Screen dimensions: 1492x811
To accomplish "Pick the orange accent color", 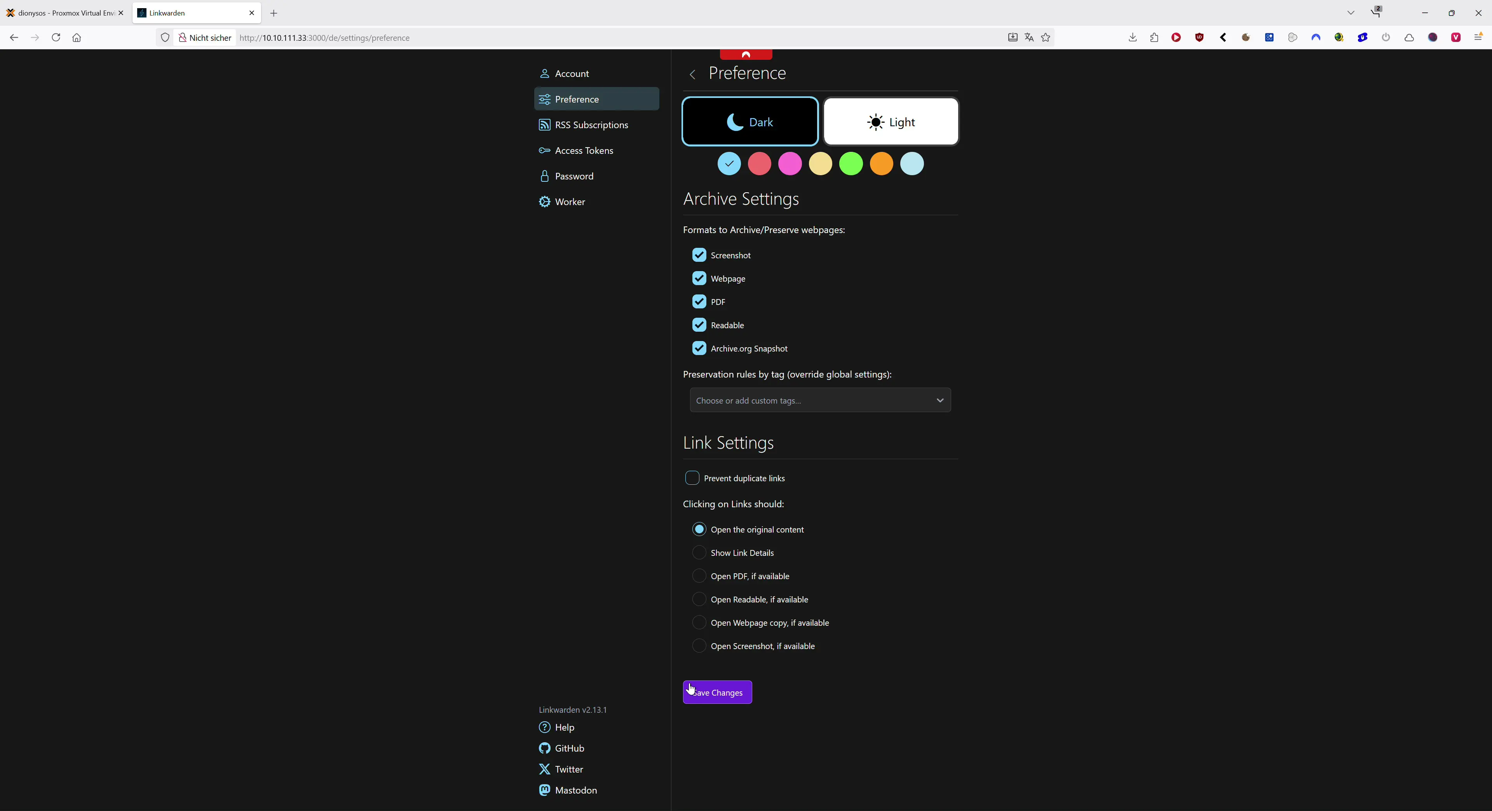I will pyautogui.click(x=882, y=164).
